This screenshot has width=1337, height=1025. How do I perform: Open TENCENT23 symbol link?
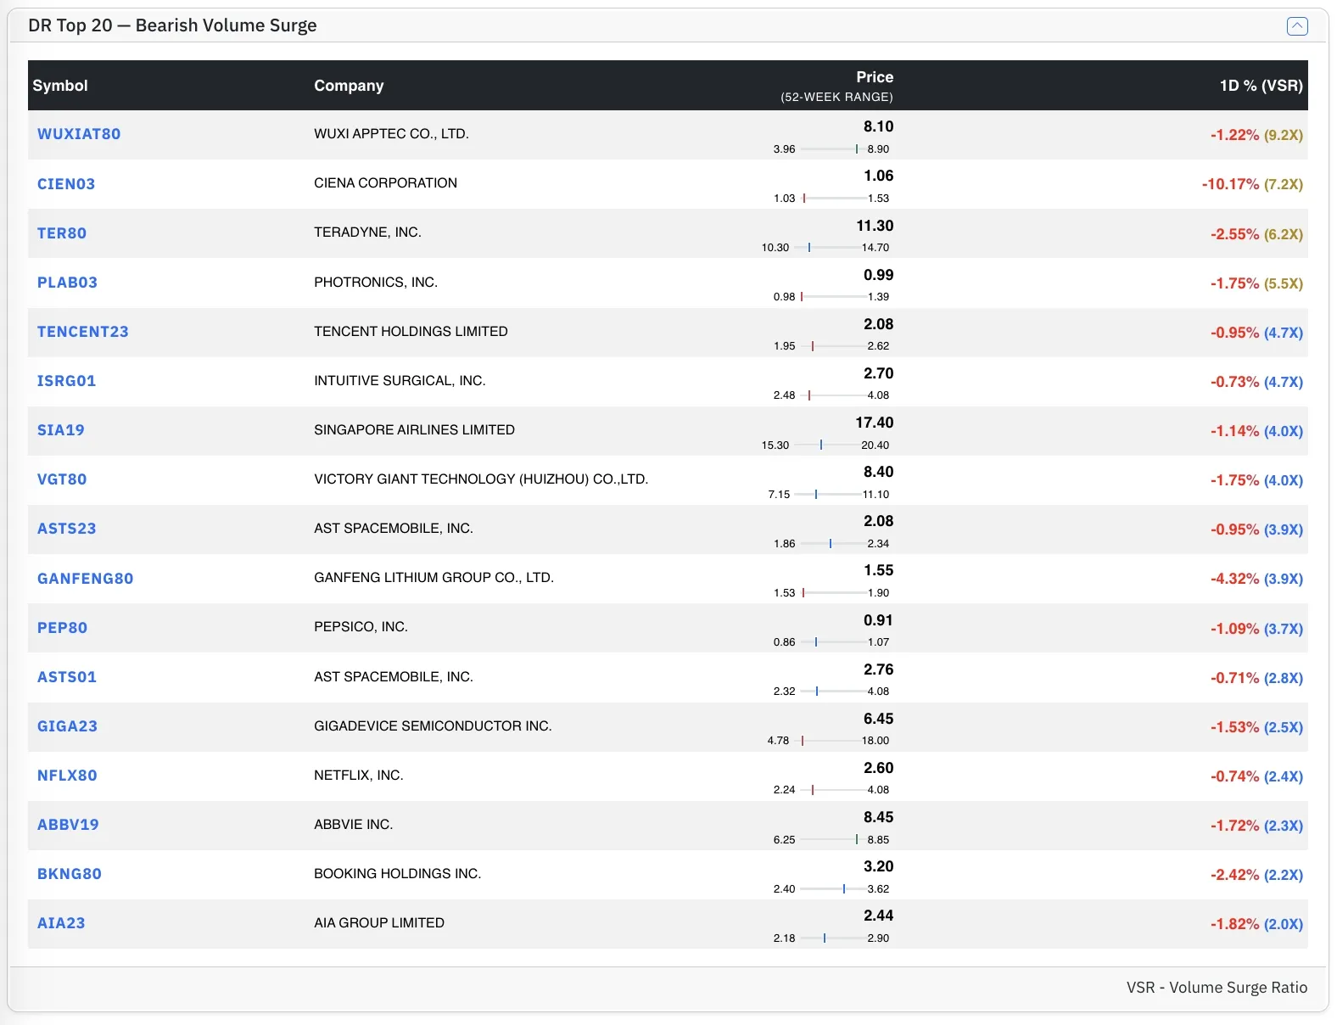pos(83,332)
